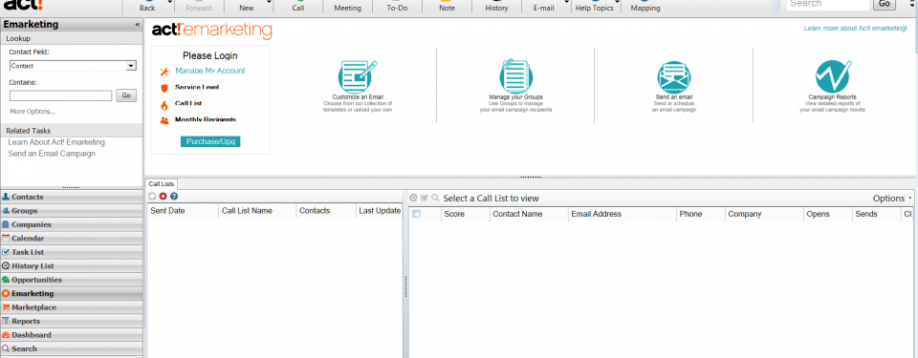Click the blue help question mark icon
The image size is (918, 358).
point(174,197)
